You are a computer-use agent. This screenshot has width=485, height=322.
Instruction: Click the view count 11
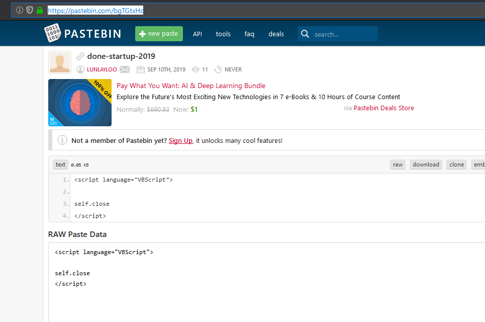click(205, 69)
